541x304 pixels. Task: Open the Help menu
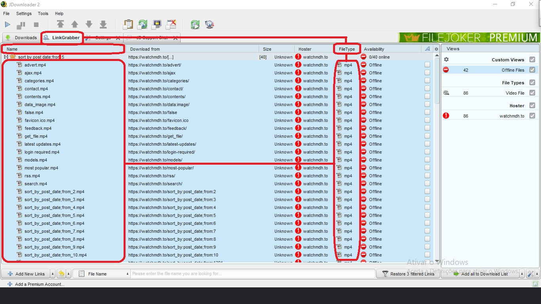coord(59,13)
